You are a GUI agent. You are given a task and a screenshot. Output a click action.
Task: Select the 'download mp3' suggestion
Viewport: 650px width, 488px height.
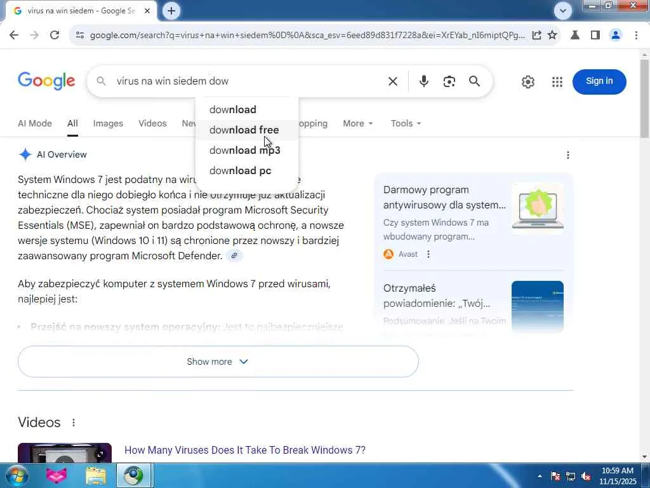[x=247, y=150]
